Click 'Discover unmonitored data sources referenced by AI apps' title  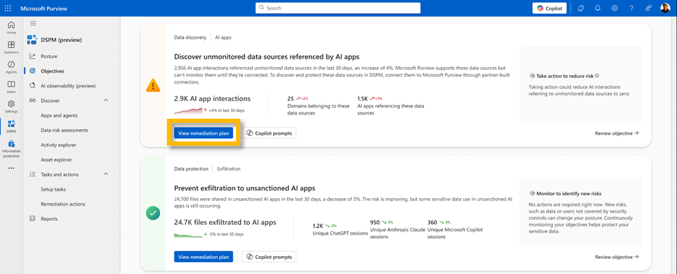[267, 57]
